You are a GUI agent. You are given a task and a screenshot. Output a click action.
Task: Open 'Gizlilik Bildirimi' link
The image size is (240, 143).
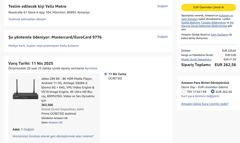point(191,23)
